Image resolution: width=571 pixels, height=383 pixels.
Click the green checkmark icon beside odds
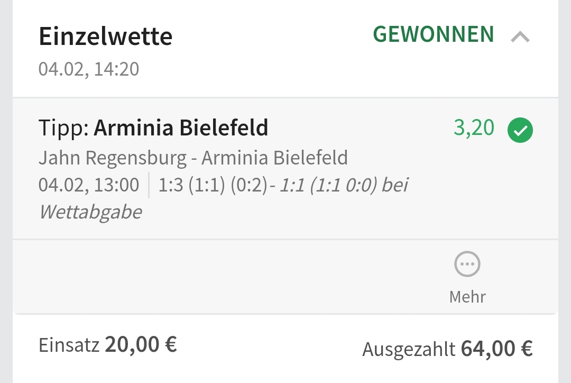click(520, 130)
